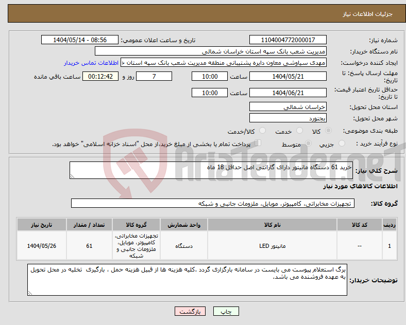Click the نام دستگاه خریدار field
The image size is (406, 325).
tap(211, 51)
